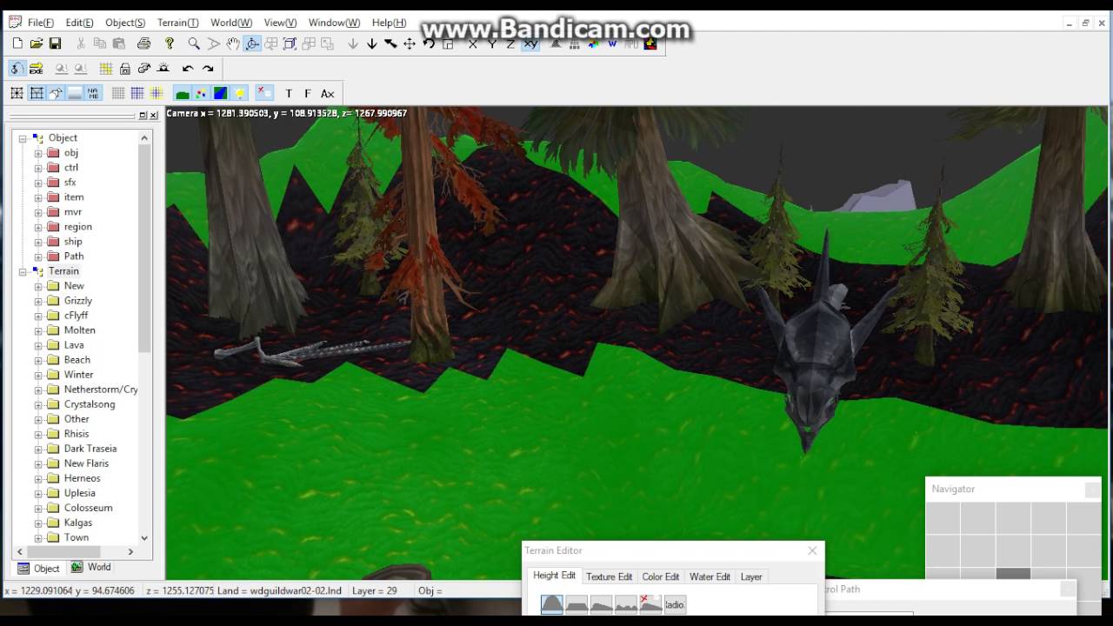The width and height of the screenshot is (1113, 626).
Task: Select the round hill height brush
Action: click(552, 604)
